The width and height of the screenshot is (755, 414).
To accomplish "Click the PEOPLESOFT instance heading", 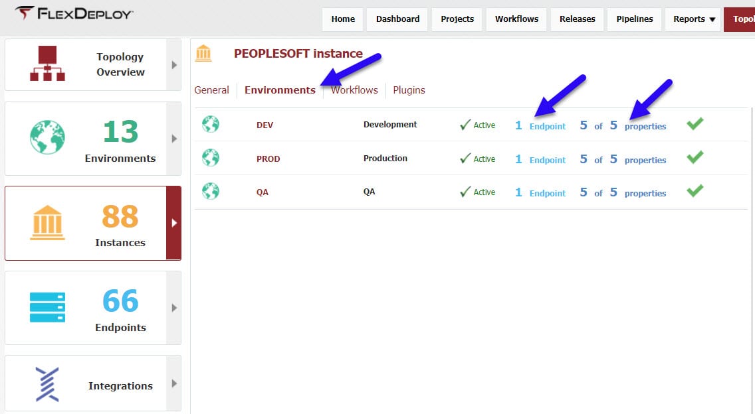I will click(298, 53).
